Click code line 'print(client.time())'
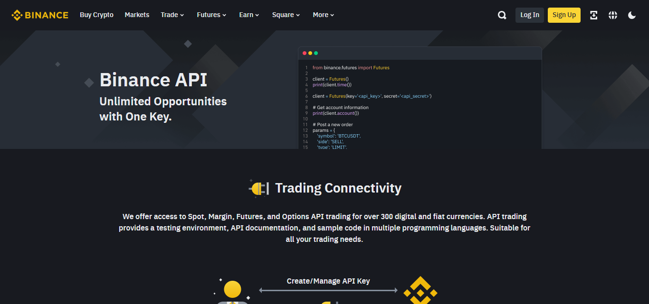Viewport: 649px width, 304px height. (x=332, y=85)
